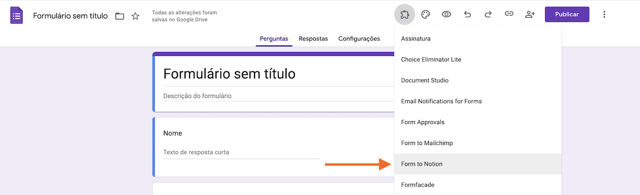Click the Publicar button

pyautogui.click(x=567, y=14)
